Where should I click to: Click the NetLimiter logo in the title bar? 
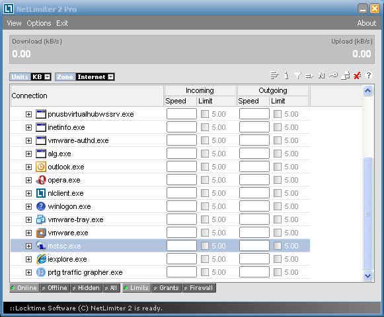click(x=9, y=9)
